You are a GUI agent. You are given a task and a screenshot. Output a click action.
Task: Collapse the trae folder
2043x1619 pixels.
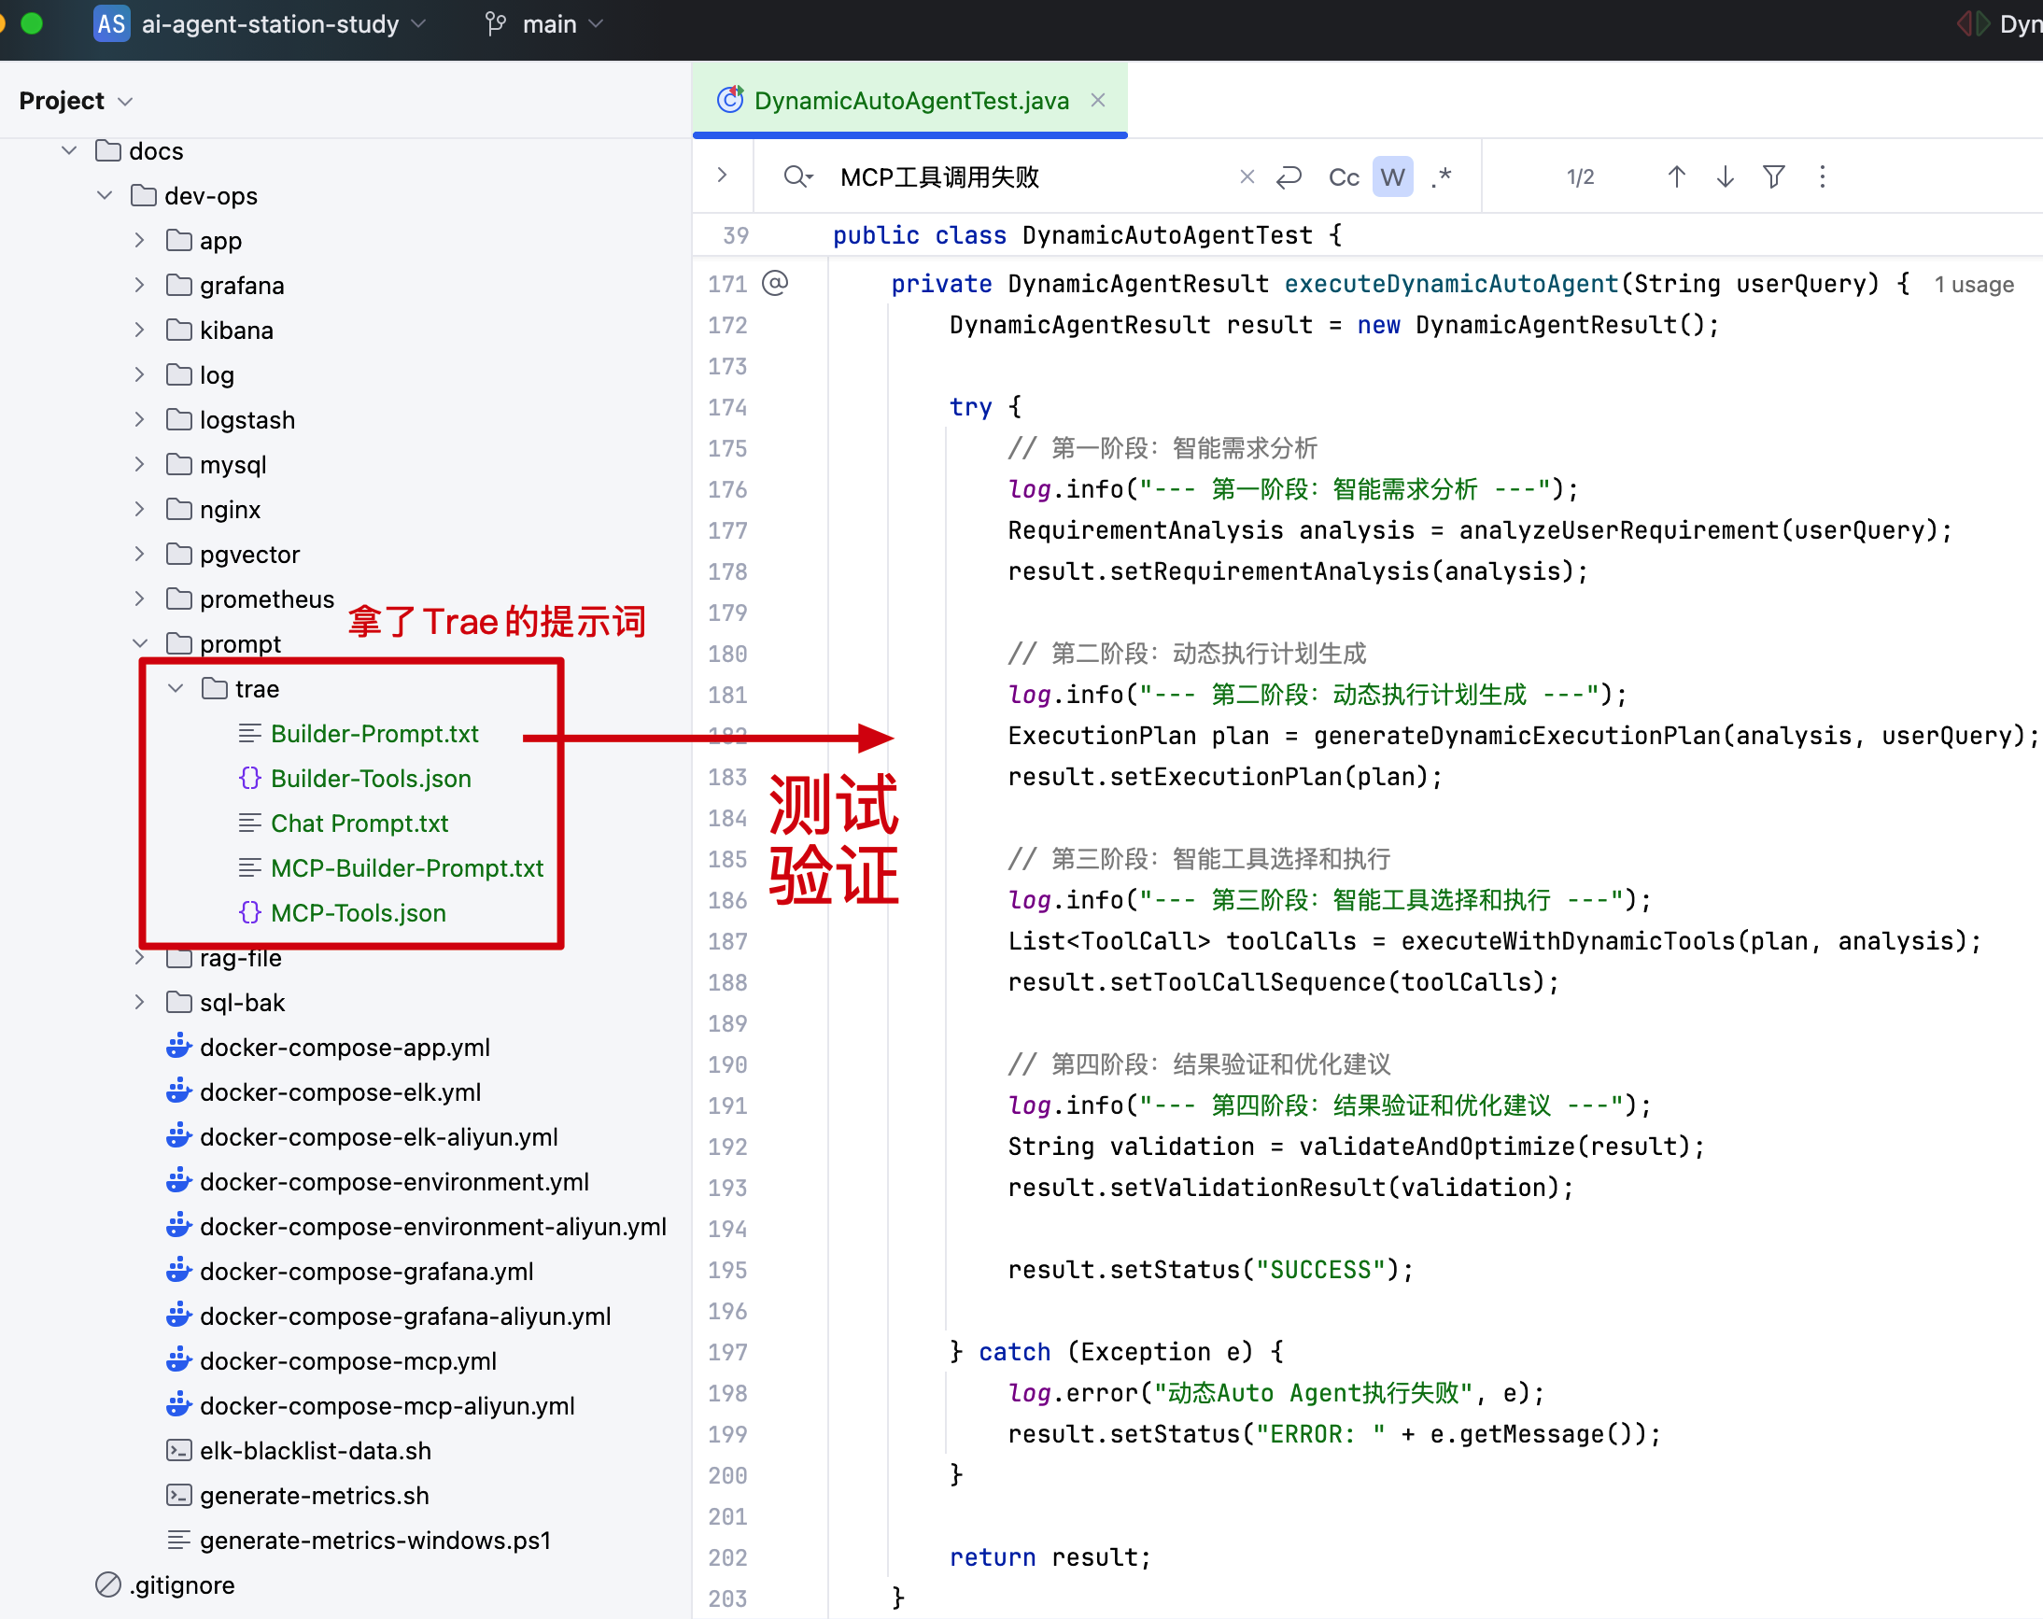pyautogui.click(x=176, y=689)
